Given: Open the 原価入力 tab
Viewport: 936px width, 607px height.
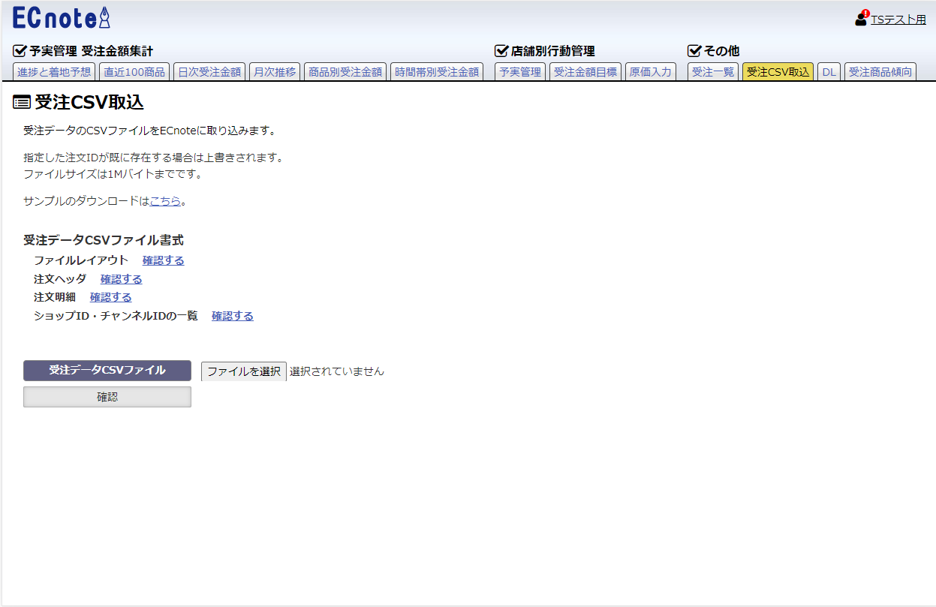Looking at the screenshot, I should [x=651, y=72].
